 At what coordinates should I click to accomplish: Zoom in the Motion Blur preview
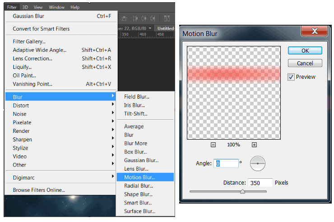[x=254, y=145]
